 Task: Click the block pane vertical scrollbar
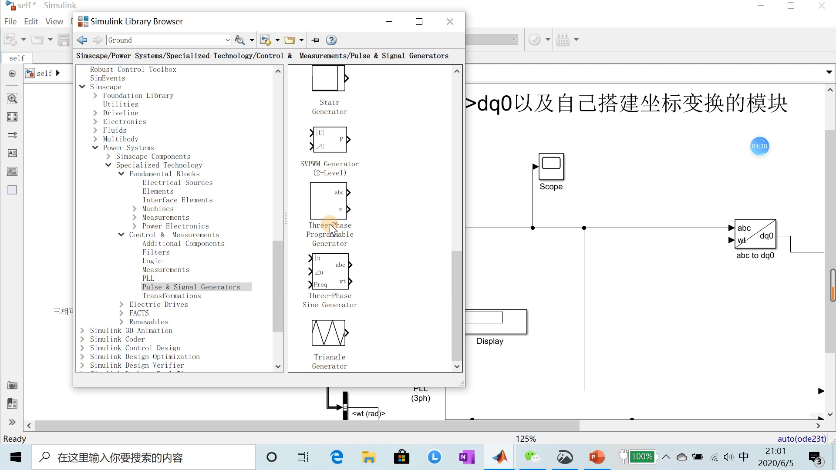pos(456,305)
